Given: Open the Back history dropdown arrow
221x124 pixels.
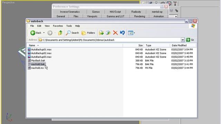Looking at the screenshot, I should point(44,33).
